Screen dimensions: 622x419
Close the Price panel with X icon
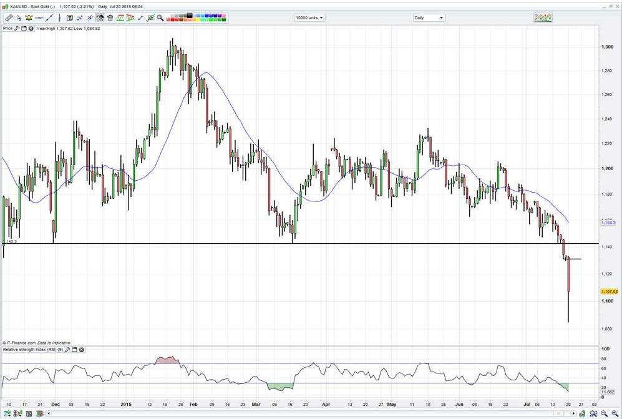tap(31, 29)
